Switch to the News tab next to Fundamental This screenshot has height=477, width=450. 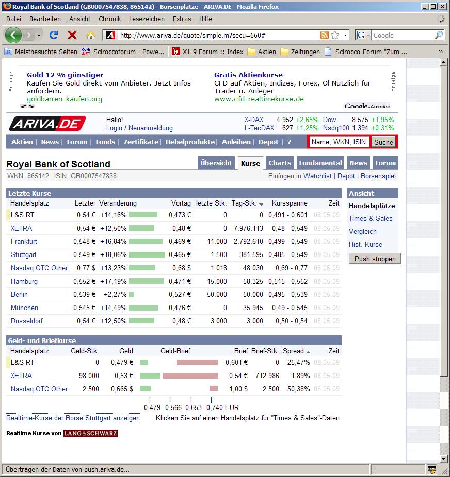[x=359, y=163]
